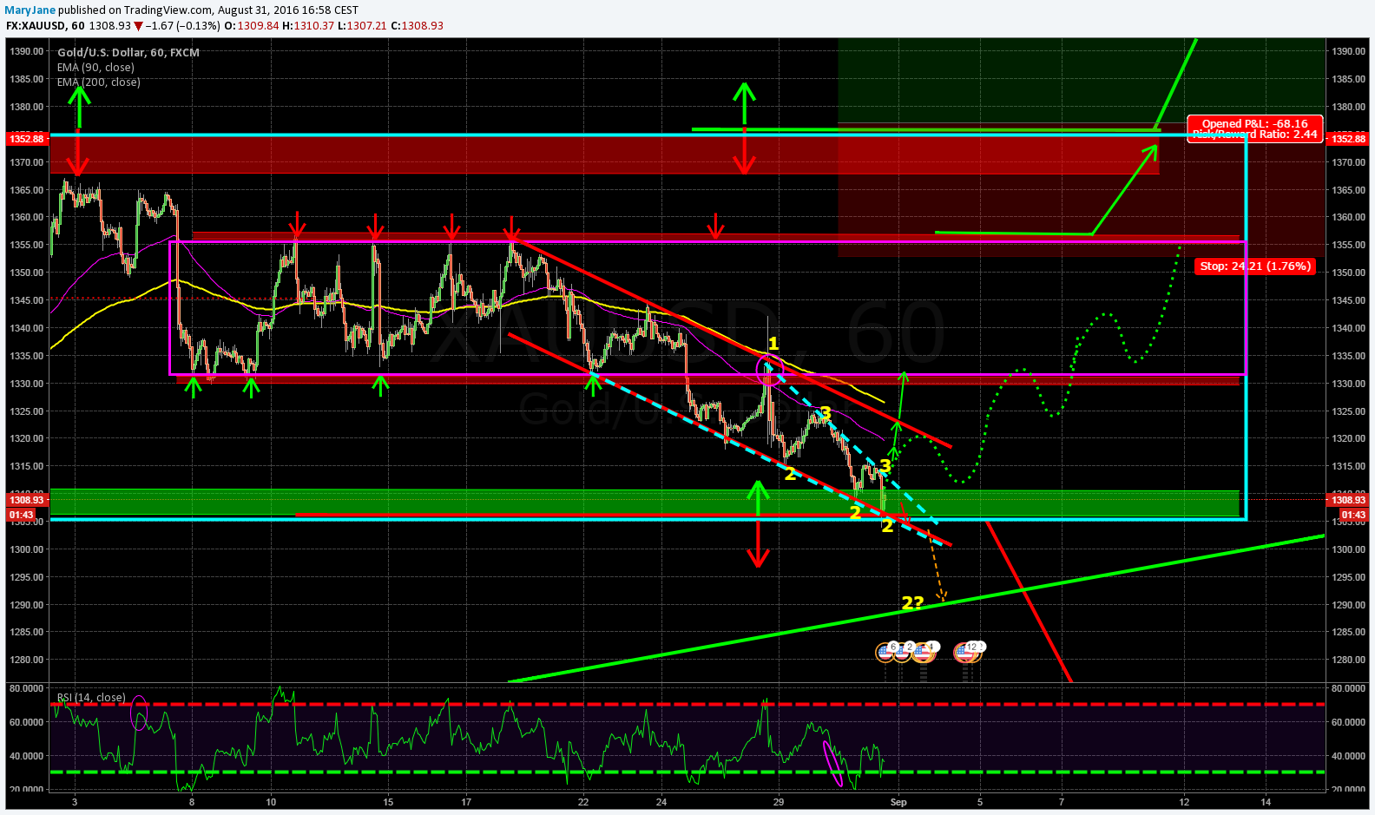Click the close value C:1308.93 in header
Viewport: 1375px width, 815px height.
(417, 25)
